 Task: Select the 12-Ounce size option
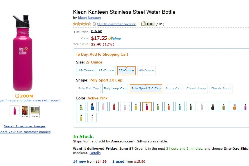[106, 71]
